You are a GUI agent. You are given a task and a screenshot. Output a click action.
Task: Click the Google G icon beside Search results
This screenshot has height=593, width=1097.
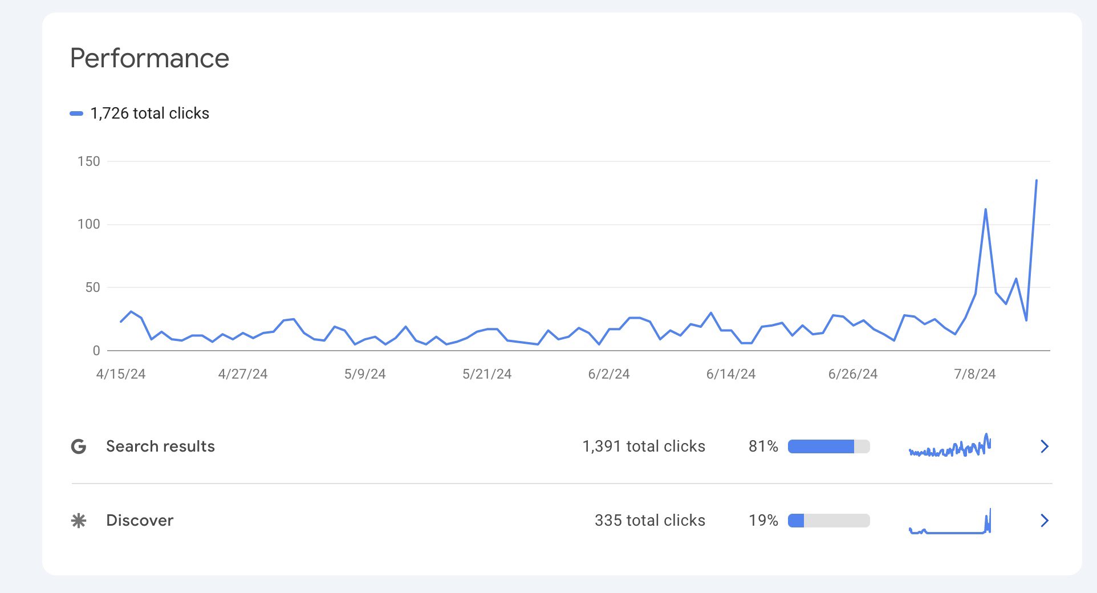79,446
